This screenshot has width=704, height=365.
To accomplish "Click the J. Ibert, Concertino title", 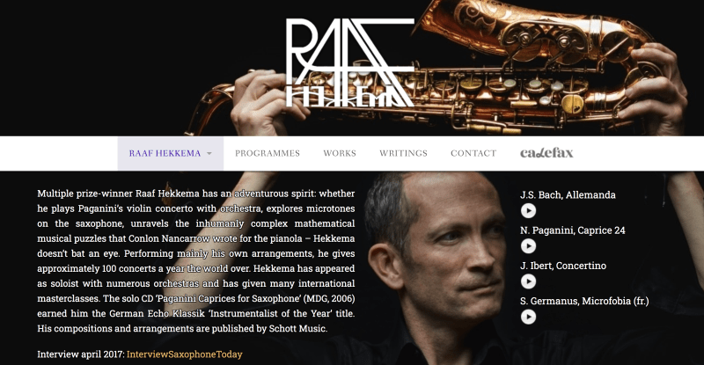I will coord(563,266).
